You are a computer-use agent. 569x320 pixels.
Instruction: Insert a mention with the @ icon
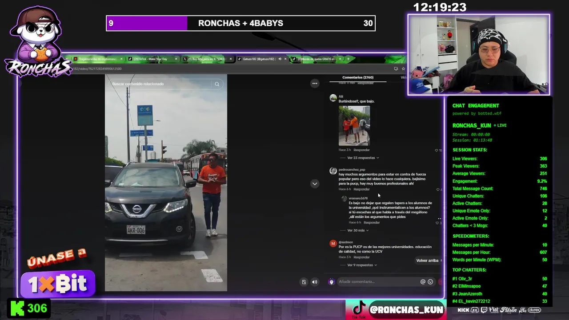pos(423,282)
